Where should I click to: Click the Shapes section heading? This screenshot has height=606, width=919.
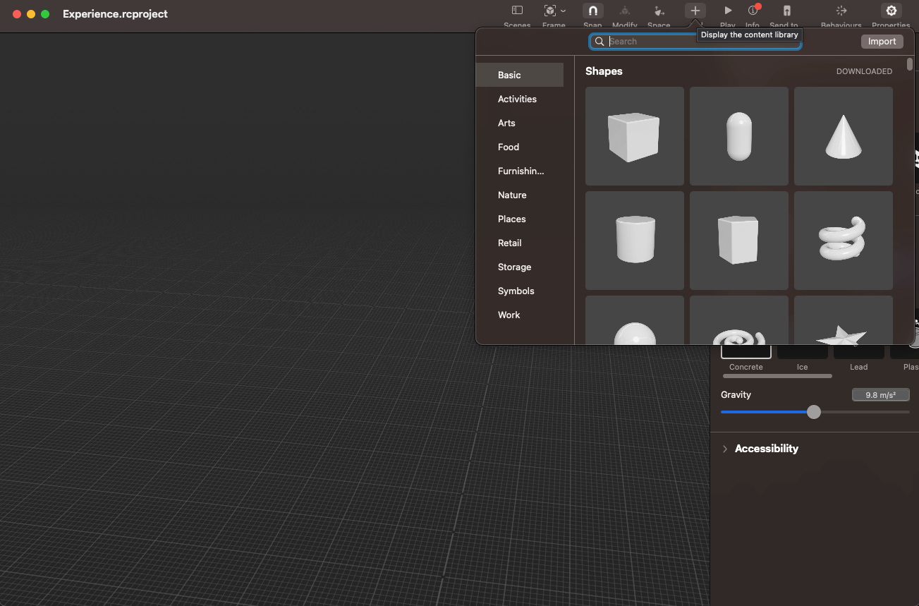(x=604, y=71)
